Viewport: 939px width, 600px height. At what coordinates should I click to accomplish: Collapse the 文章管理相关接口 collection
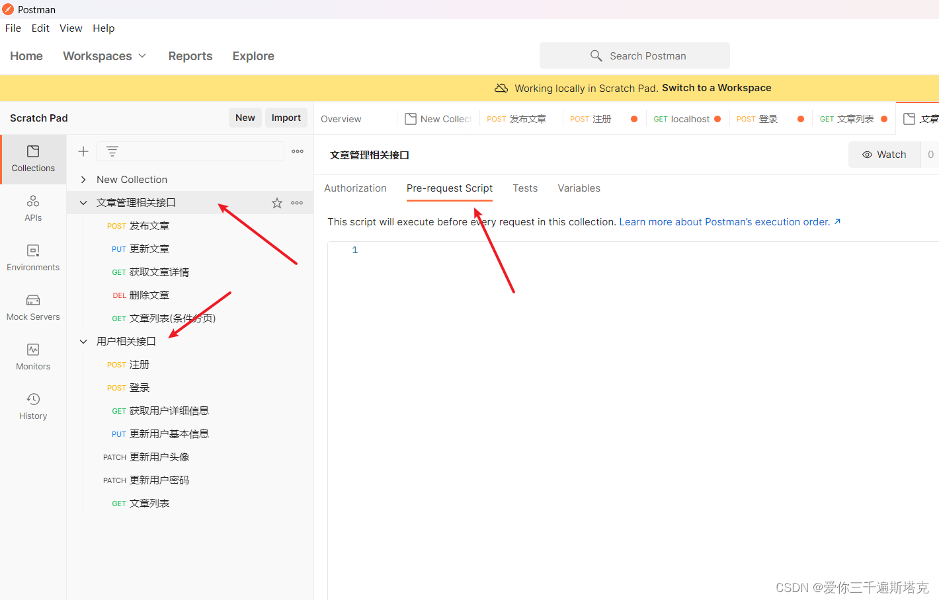83,203
